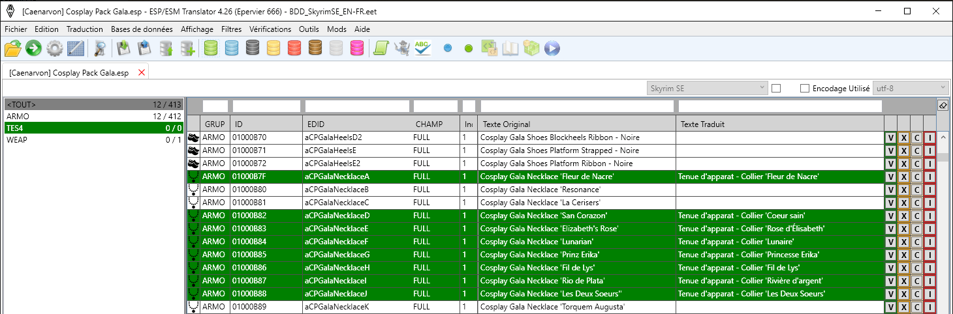The height and width of the screenshot is (314, 953).
Task: Select the red database icon
Action: (x=294, y=48)
